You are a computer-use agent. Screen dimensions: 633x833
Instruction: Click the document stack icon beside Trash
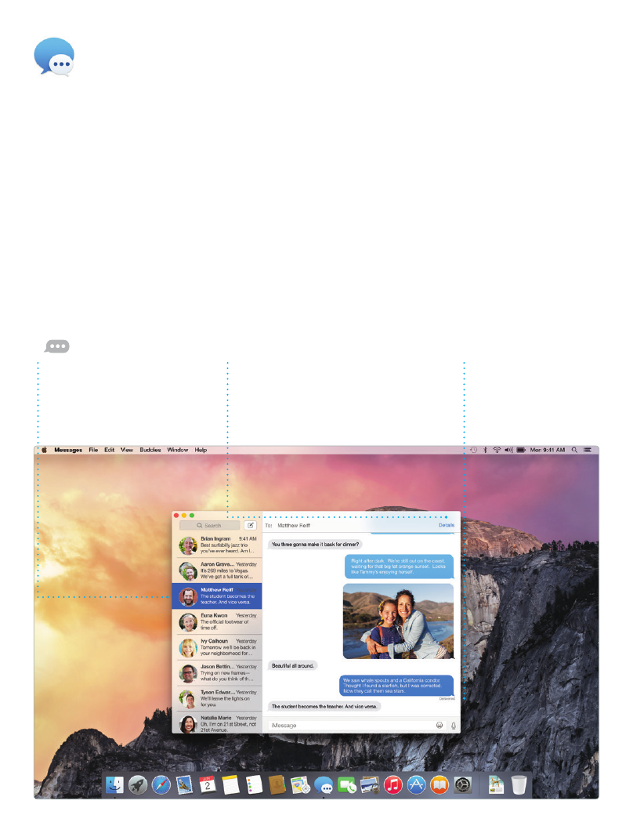coord(496,784)
